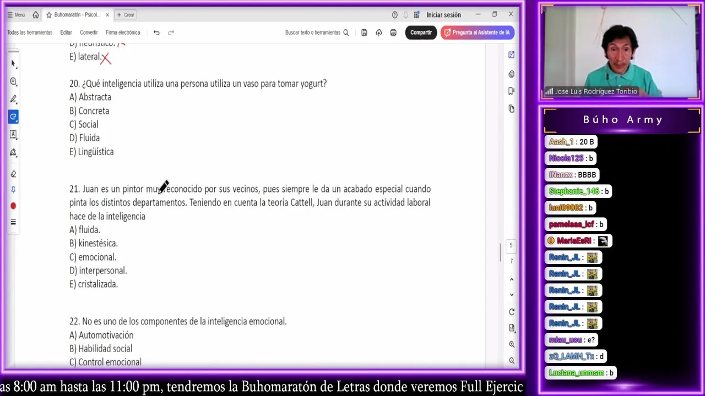This screenshot has height=396, width=705.
Task: Open Firma electrónica
Action: pyautogui.click(x=123, y=32)
